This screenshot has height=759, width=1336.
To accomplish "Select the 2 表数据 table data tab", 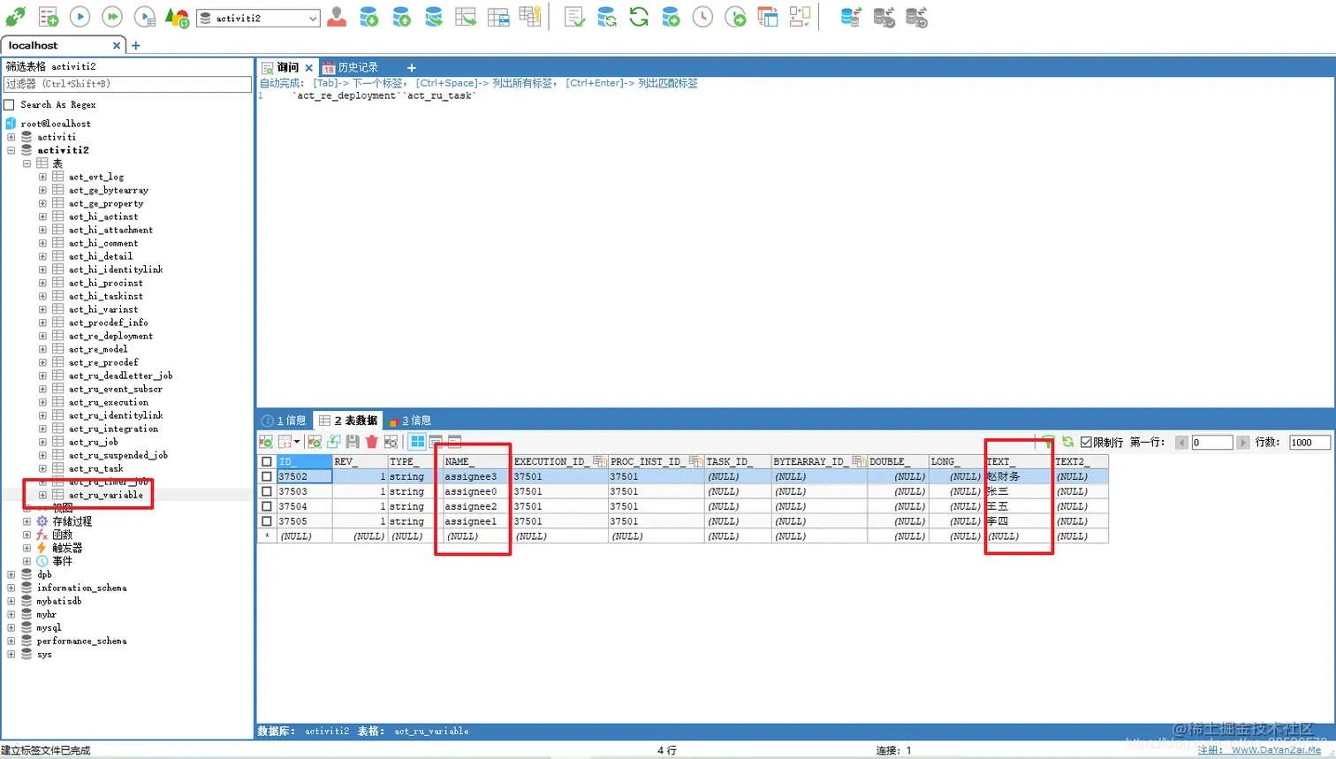I will 348,421.
